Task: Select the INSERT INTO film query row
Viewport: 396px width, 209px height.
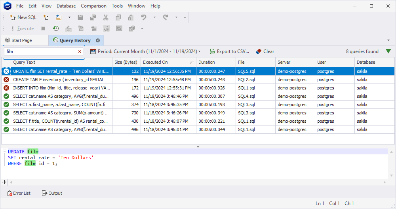Action: (198, 88)
